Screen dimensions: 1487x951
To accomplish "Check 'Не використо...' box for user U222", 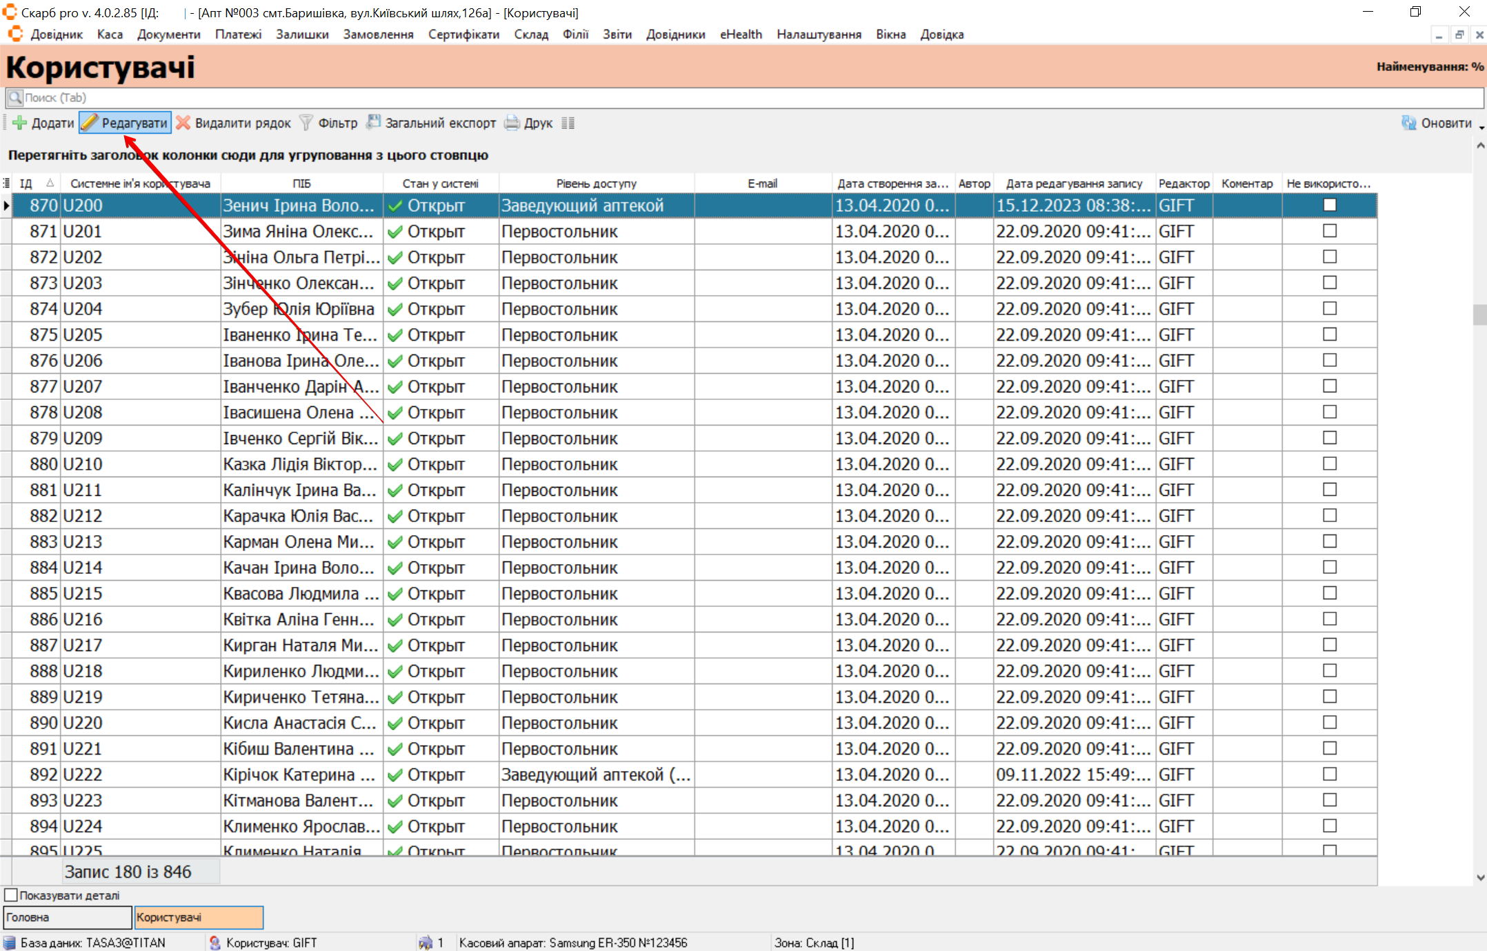I will (1329, 774).
